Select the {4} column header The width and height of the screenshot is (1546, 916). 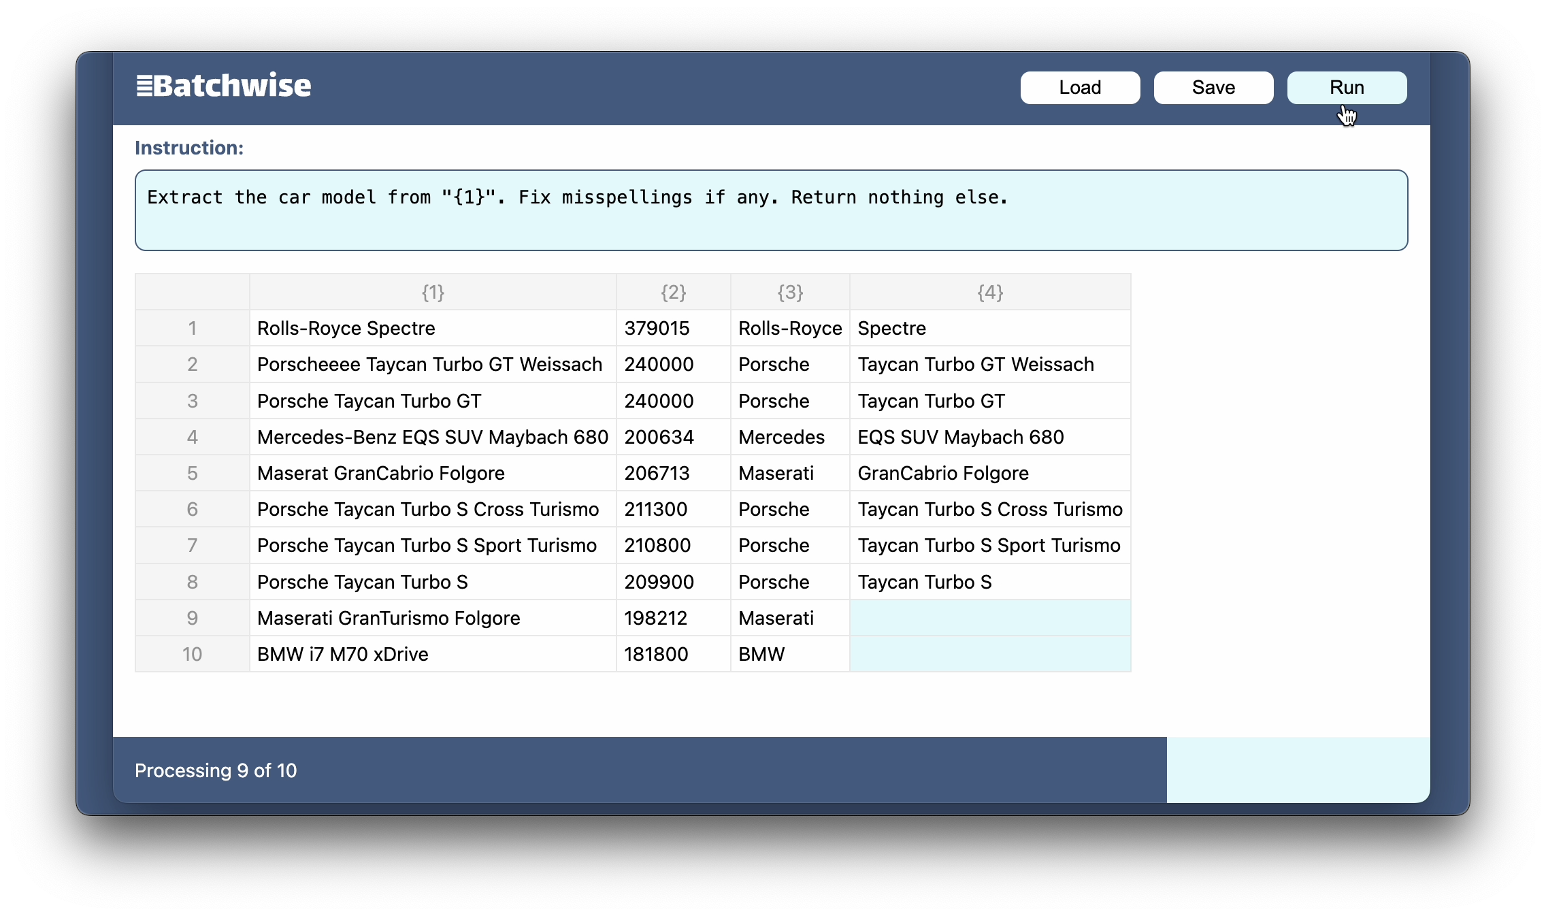click(989, 293)
